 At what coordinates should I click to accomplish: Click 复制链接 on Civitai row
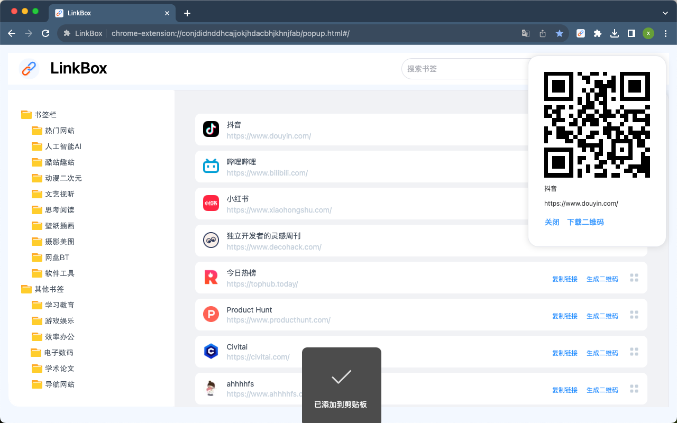click(565, 353)
